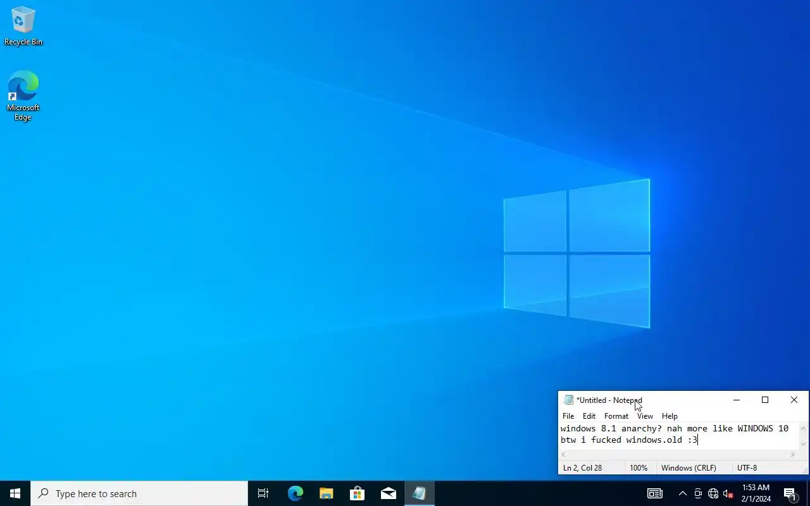Open Microsoft Store from the taskbar
The width and height of the screenshot is (810, 506).
click(x=357, y=493)
